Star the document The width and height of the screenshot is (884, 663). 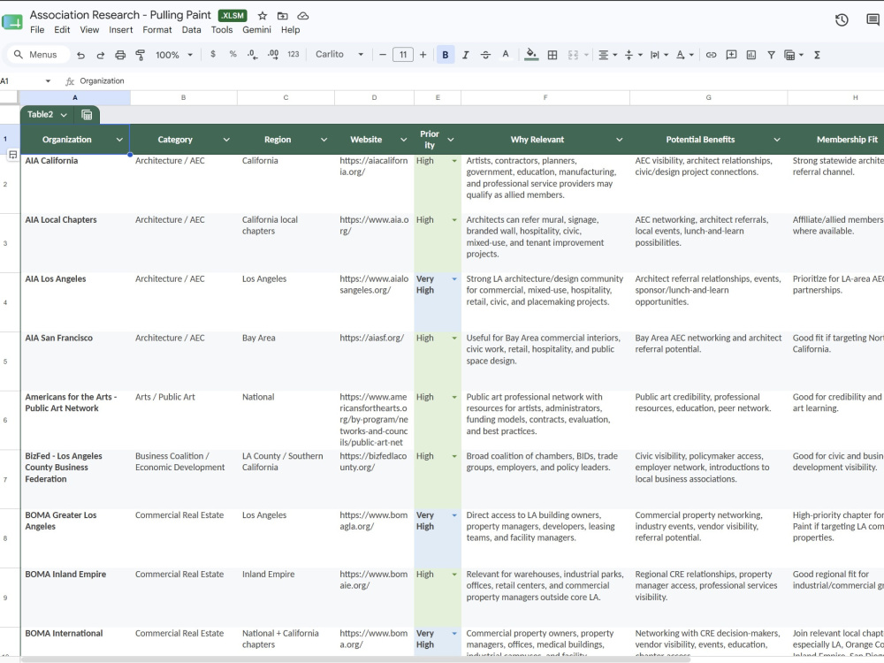pyautogui.click(x=263, y=16)
